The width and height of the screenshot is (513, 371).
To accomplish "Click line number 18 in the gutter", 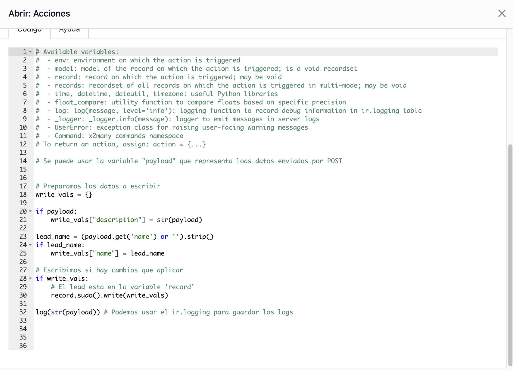I will click(23, 195).
